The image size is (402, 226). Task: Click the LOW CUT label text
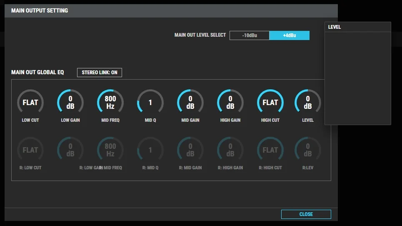pyautogui.click(x=30, y=120)
